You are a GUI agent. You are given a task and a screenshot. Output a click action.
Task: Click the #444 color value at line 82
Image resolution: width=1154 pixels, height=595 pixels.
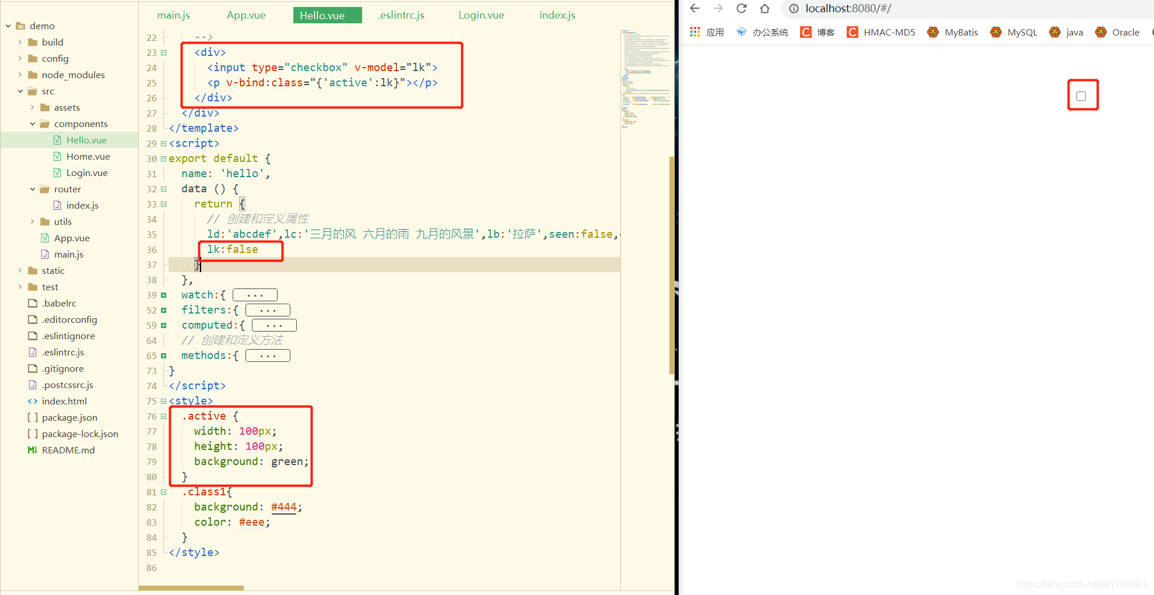click(283, 507)
